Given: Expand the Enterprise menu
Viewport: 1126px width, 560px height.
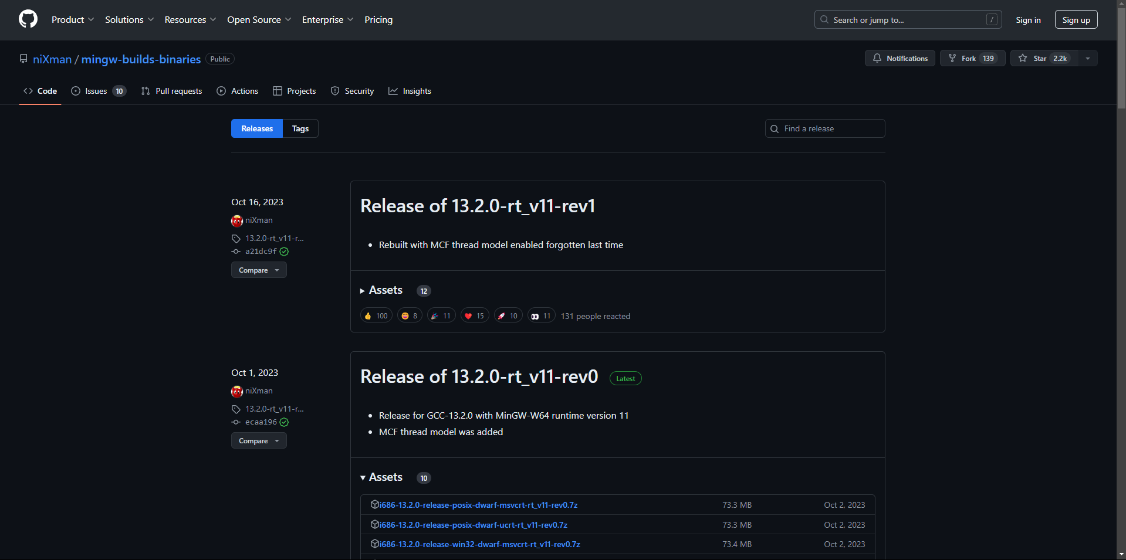Looking at the screenshot, I should (327, 19).
